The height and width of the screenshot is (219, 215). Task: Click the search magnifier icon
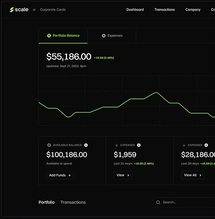pos(158,203)
